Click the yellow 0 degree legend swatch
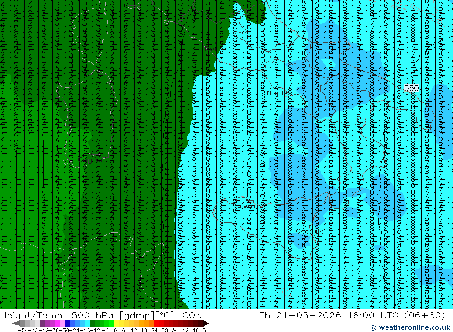Image resolution: width=453 pixels, height=332 pixels. (117, 323)
